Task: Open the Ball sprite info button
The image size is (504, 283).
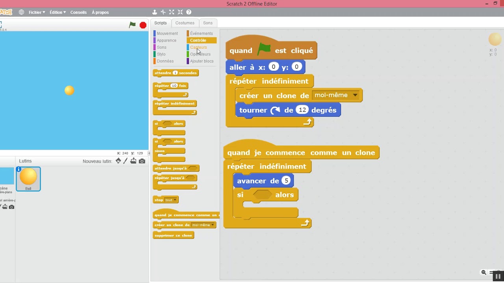Action: coord(19,169)
